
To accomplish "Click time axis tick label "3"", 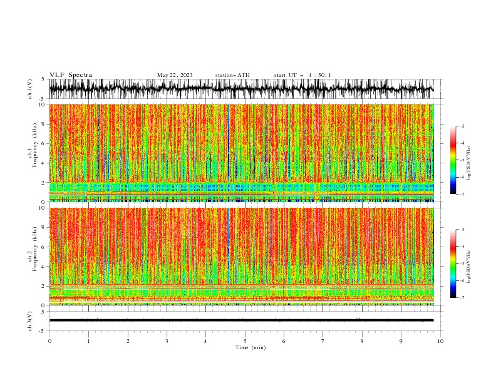I will [167, 341].
